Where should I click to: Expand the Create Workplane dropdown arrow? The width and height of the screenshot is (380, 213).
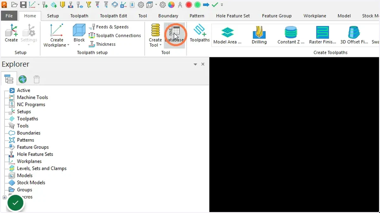[68, 45]
